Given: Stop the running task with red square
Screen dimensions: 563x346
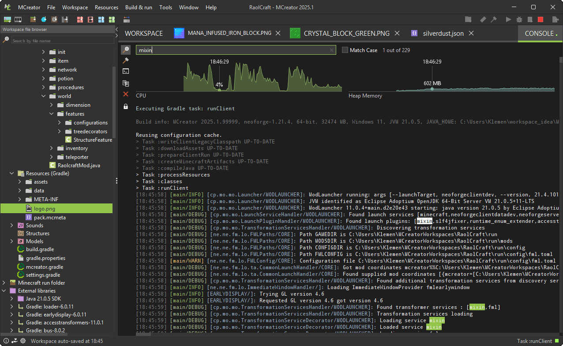Looking at the screenshot, I should coord(540,19).
